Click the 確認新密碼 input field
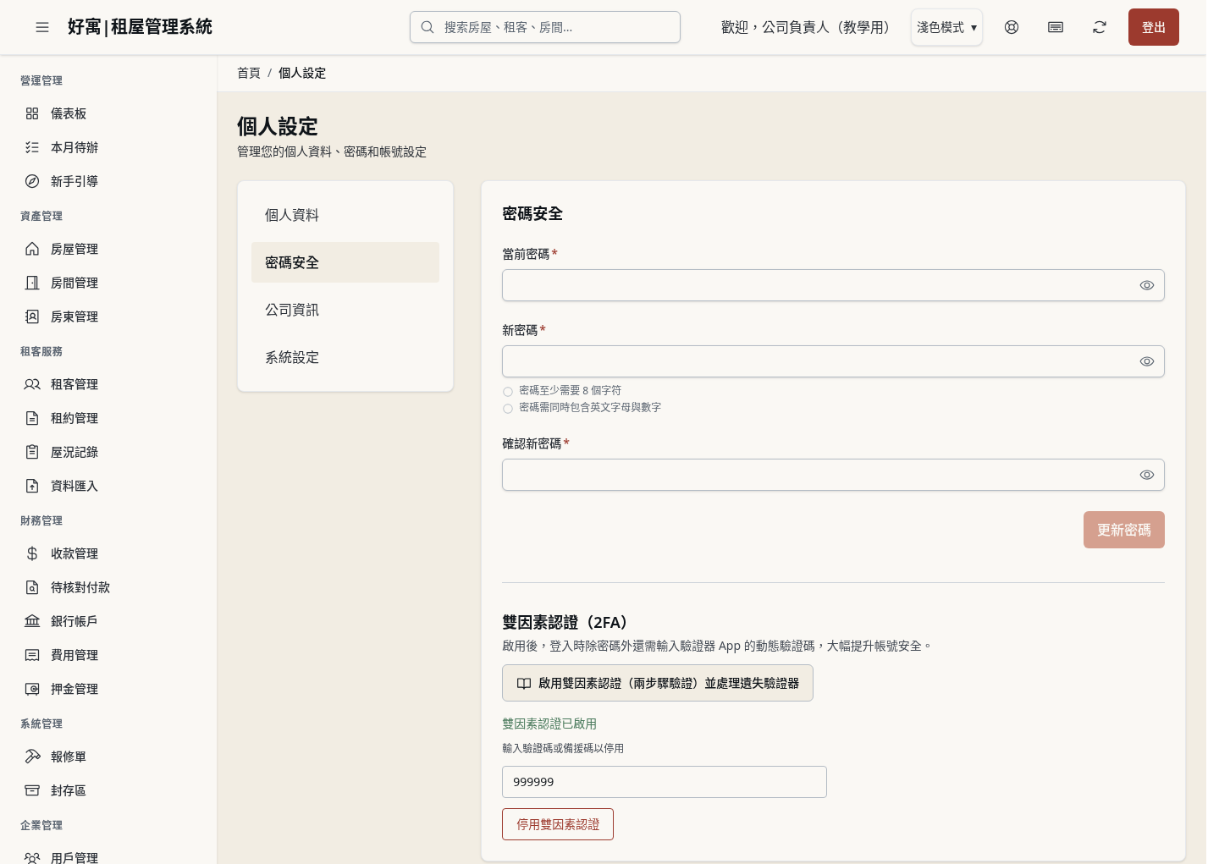 [833, 475]
